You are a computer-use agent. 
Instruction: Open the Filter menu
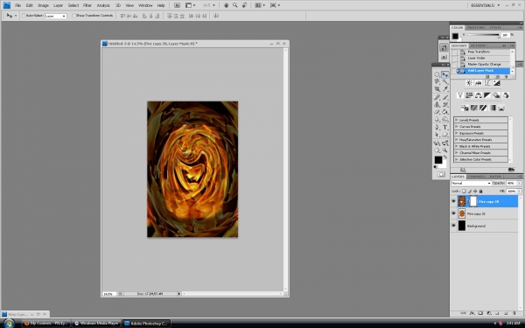click(87, 5)
